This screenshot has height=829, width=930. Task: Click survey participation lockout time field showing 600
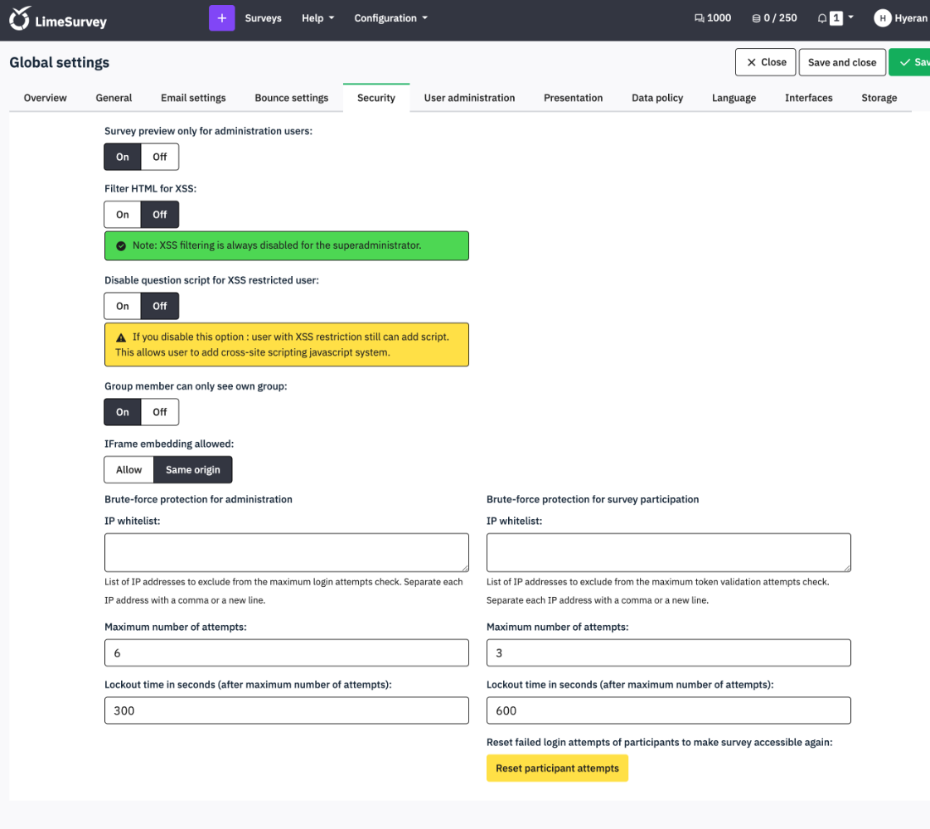tap(668, 710)
